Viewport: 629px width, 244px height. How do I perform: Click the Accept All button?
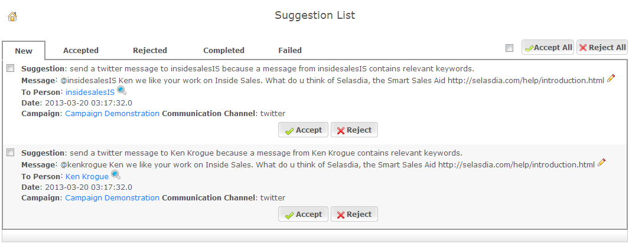(x=548, y=47)
